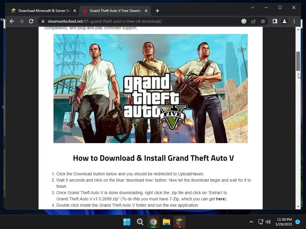
Task: Reload the current page
Action: [x=31, y=21]
